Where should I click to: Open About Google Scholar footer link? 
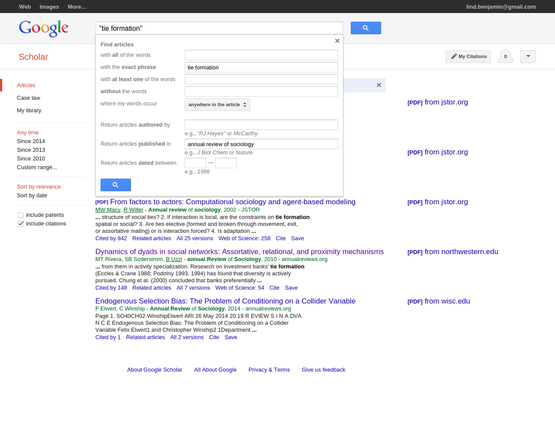[x=155, y=370]
